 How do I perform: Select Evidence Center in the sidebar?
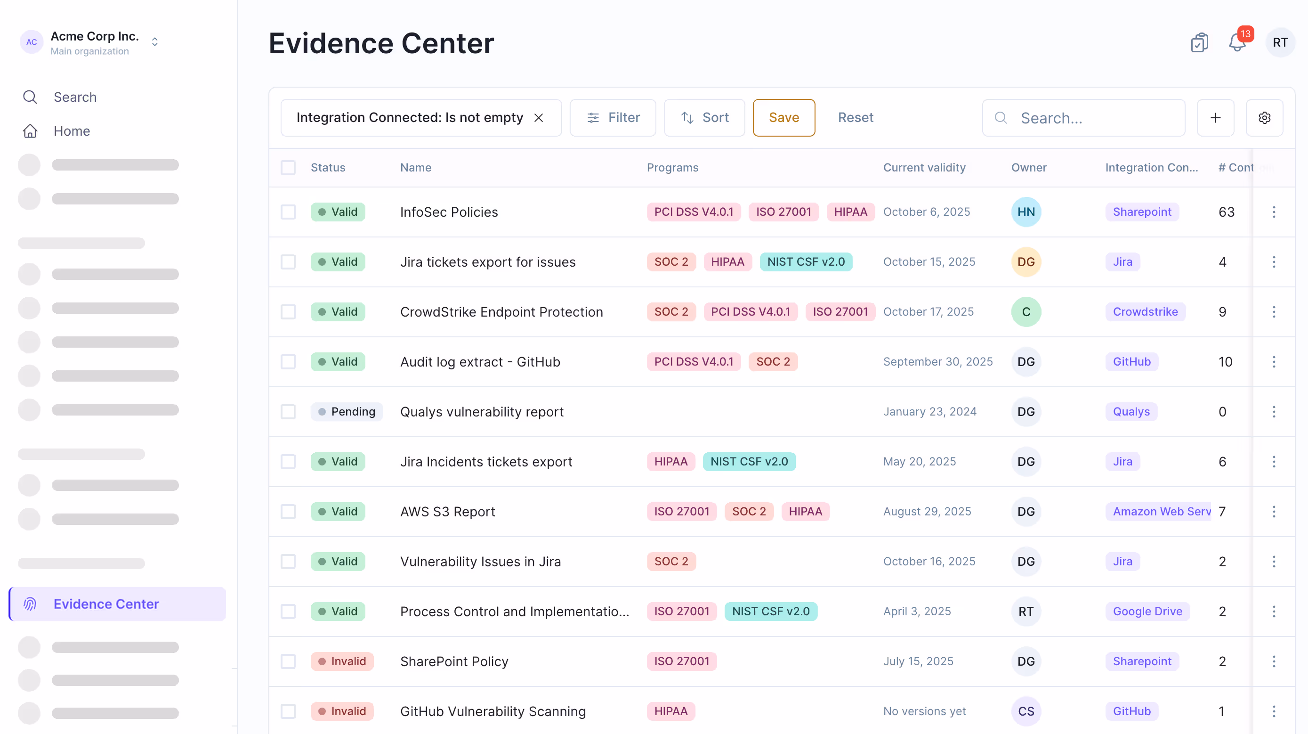pyautogui.click(x=106, y=604)
